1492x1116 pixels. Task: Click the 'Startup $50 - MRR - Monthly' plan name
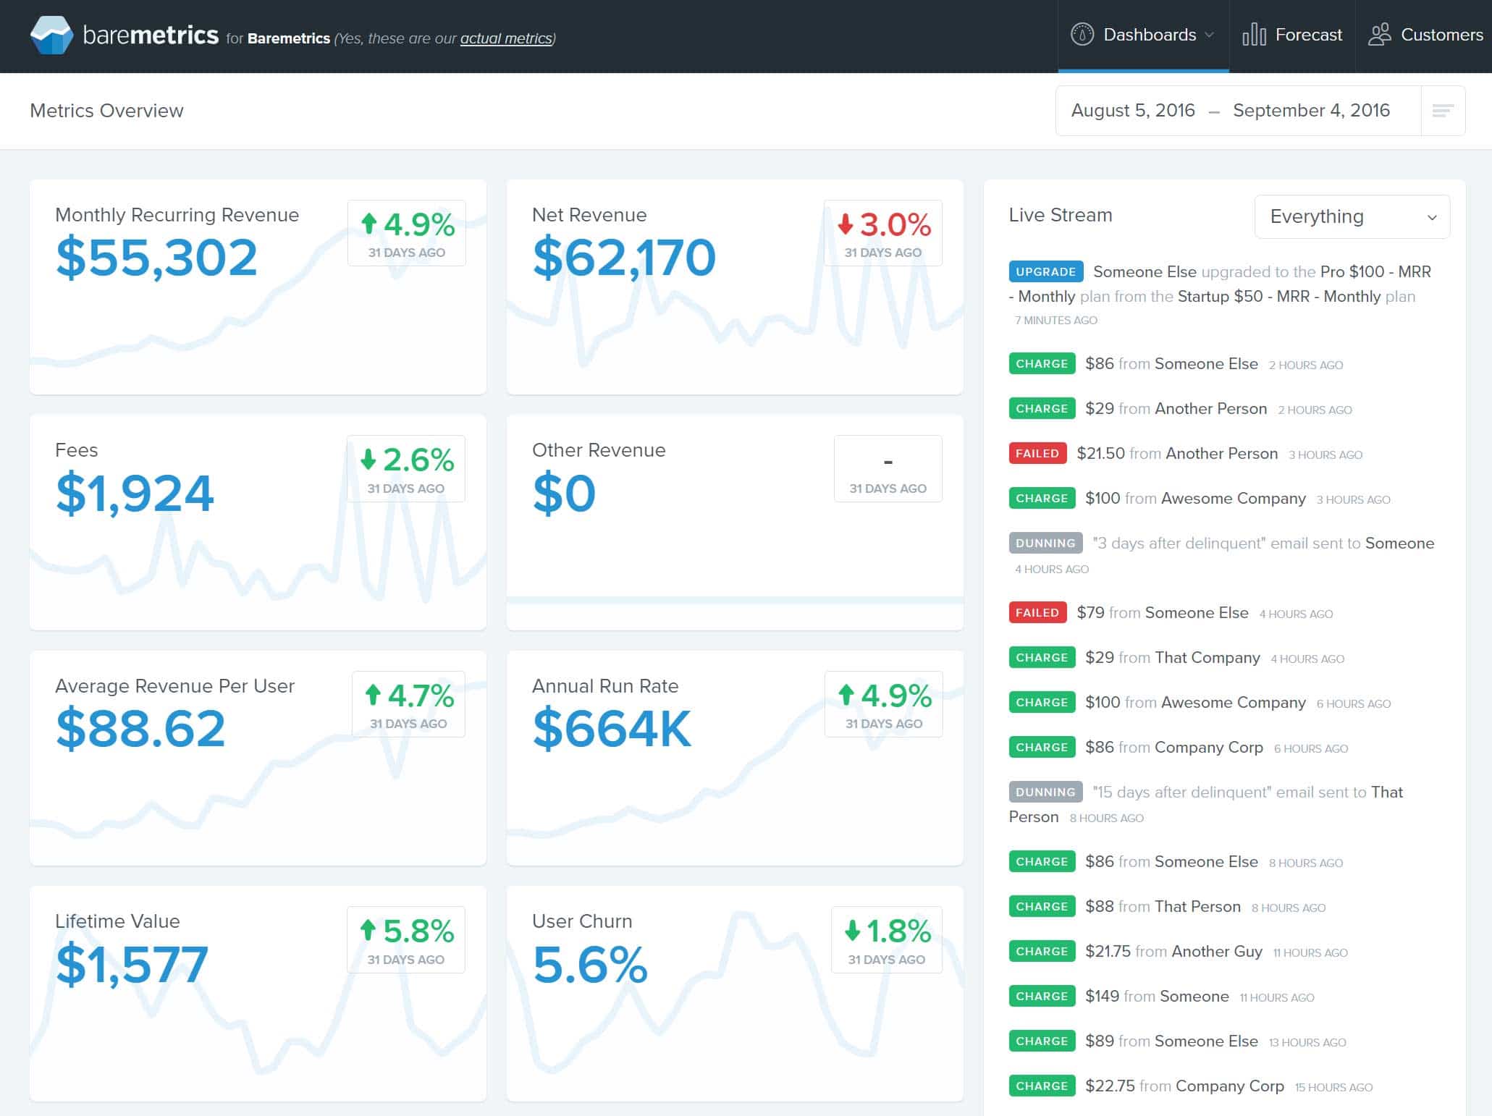point(1279,296)
